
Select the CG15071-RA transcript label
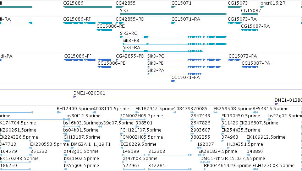point(186,19)
